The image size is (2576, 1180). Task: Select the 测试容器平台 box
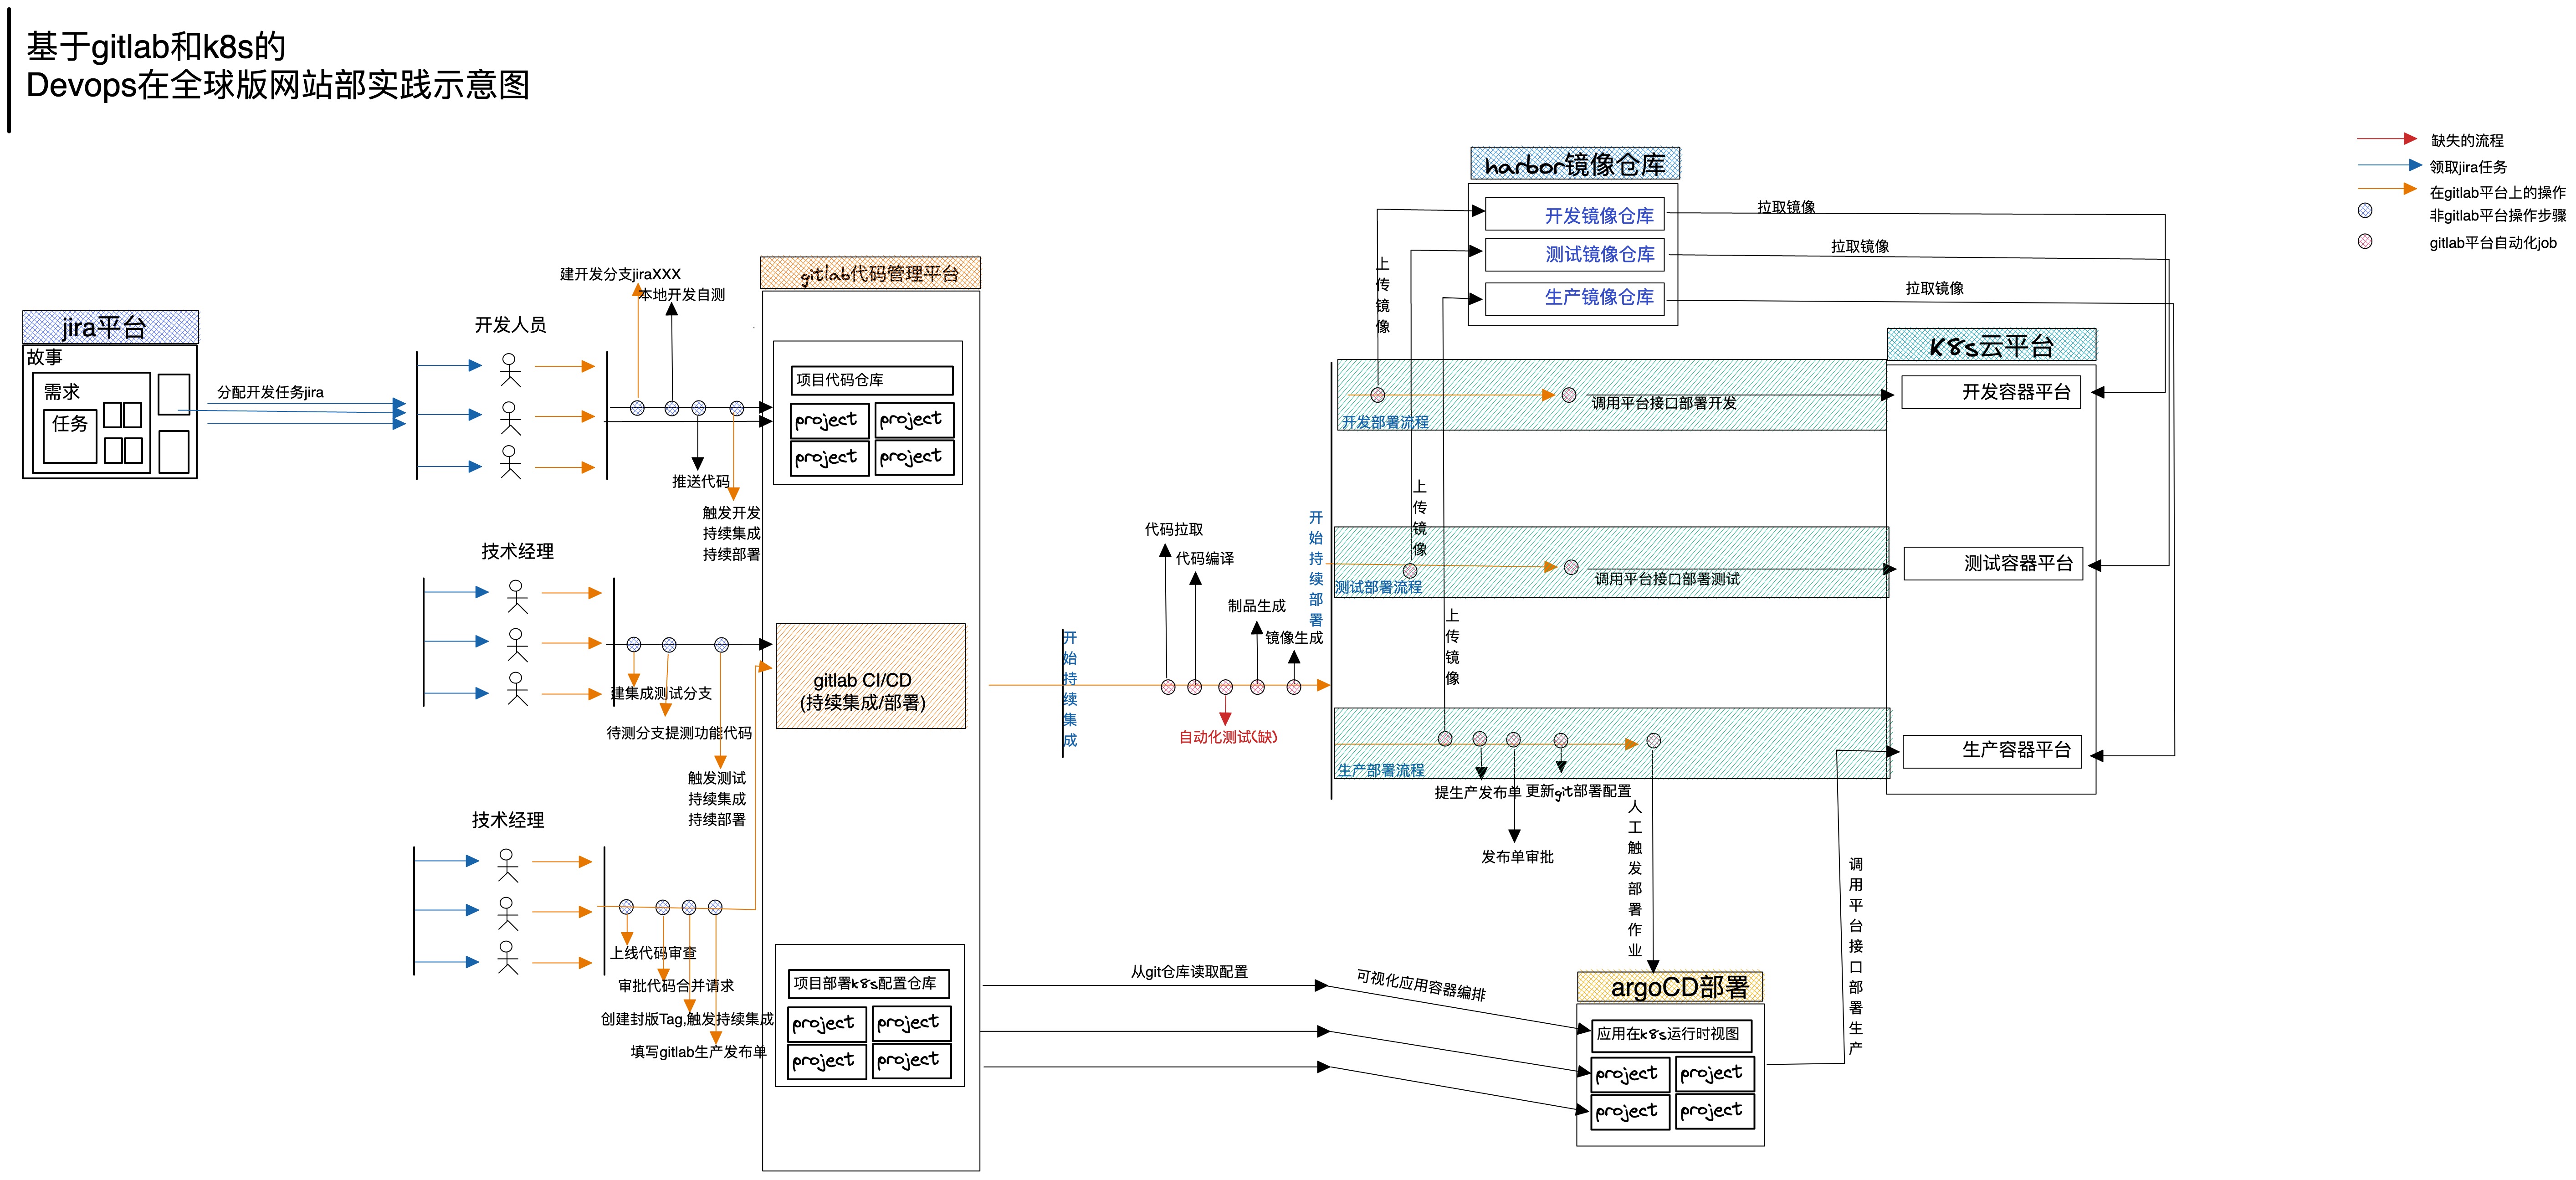click(x=1993, y=564)
